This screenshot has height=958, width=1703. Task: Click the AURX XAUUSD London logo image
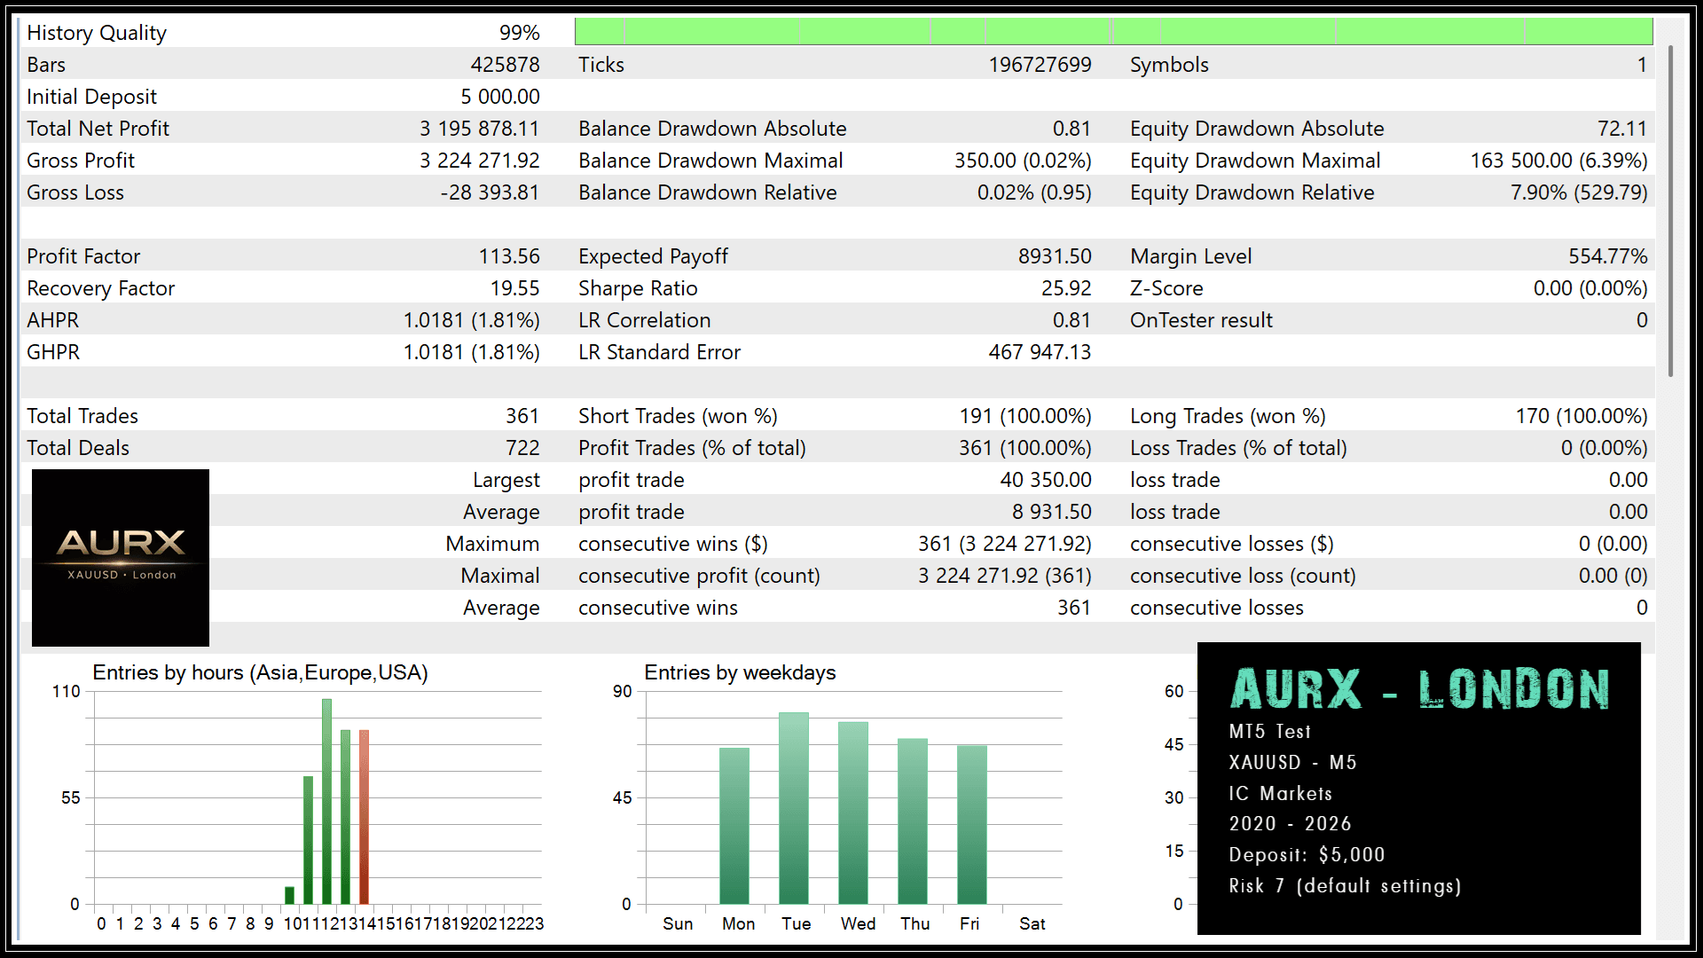click(121, 557)
